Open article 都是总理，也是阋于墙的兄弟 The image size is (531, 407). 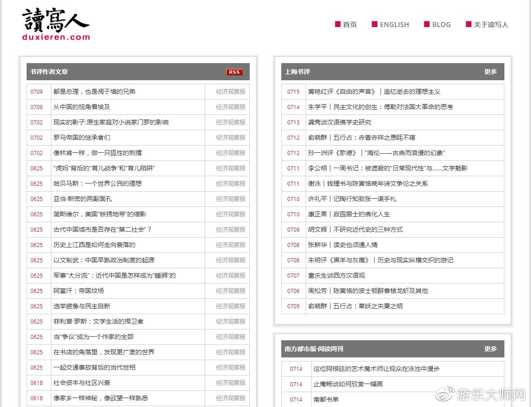pos(94,92)
